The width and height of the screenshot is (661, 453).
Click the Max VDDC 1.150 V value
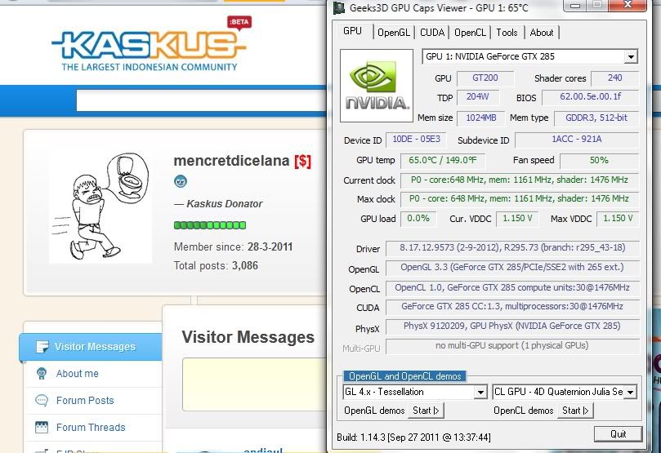(618, 219)
